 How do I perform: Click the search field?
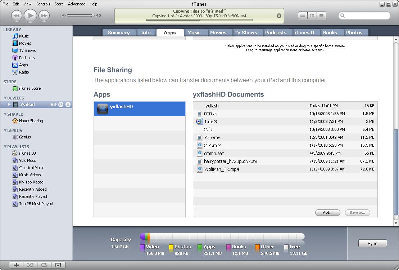coord(364,16)
